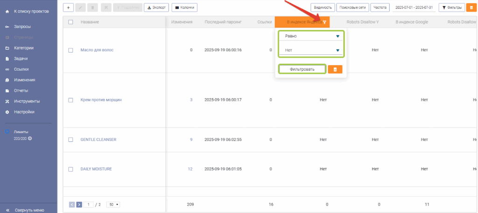Open the Равно condition dropdown
478x213 pixels.
point(311,36)
